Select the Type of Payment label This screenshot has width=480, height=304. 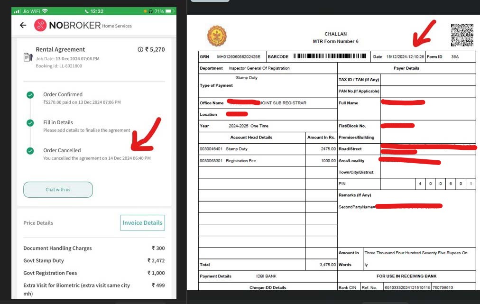(216, 85)
